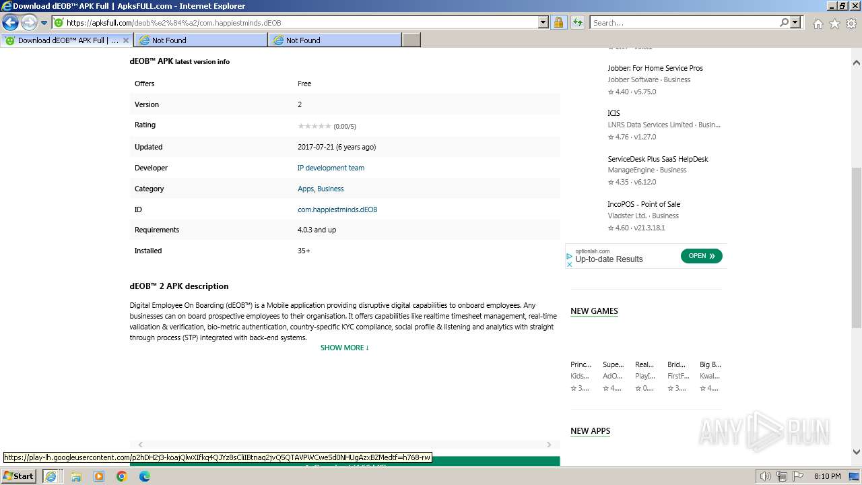Open the Windows Start menu
Viewport: 862px width, 485px height.
18,476
